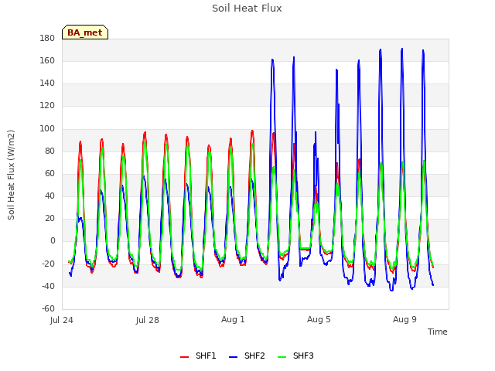The height and width of the screenshot is (371, 495).
Task: Click the -60 y-axis tick label
Action: click(x=48, y=308)
